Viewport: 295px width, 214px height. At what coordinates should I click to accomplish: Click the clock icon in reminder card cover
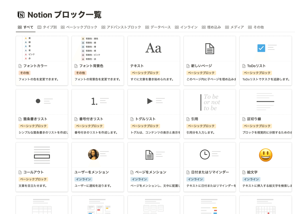point(205,154)
